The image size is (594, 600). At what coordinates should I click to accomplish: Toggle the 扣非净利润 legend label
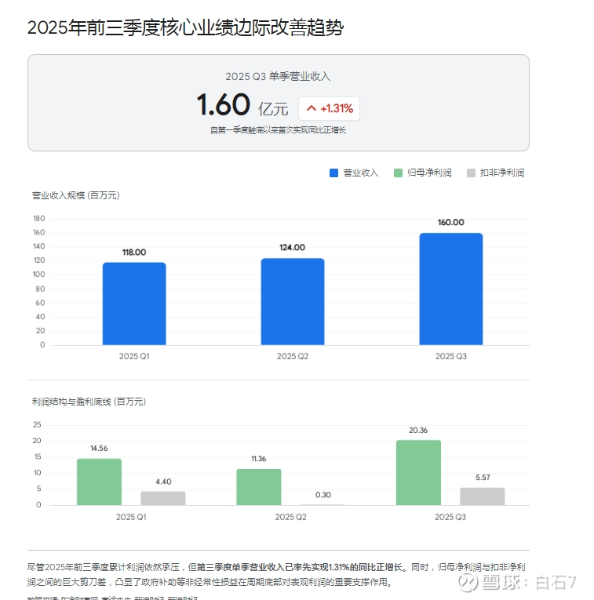(x=502, y=173)
